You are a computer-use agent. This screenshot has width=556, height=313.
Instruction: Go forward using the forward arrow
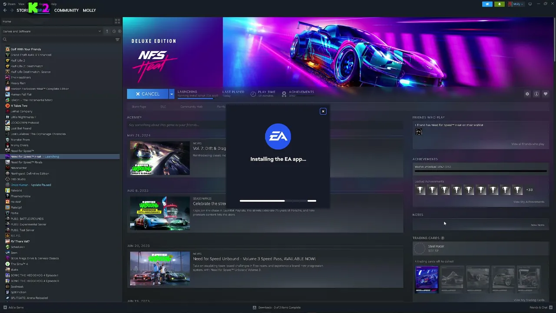tap(12, 10)
